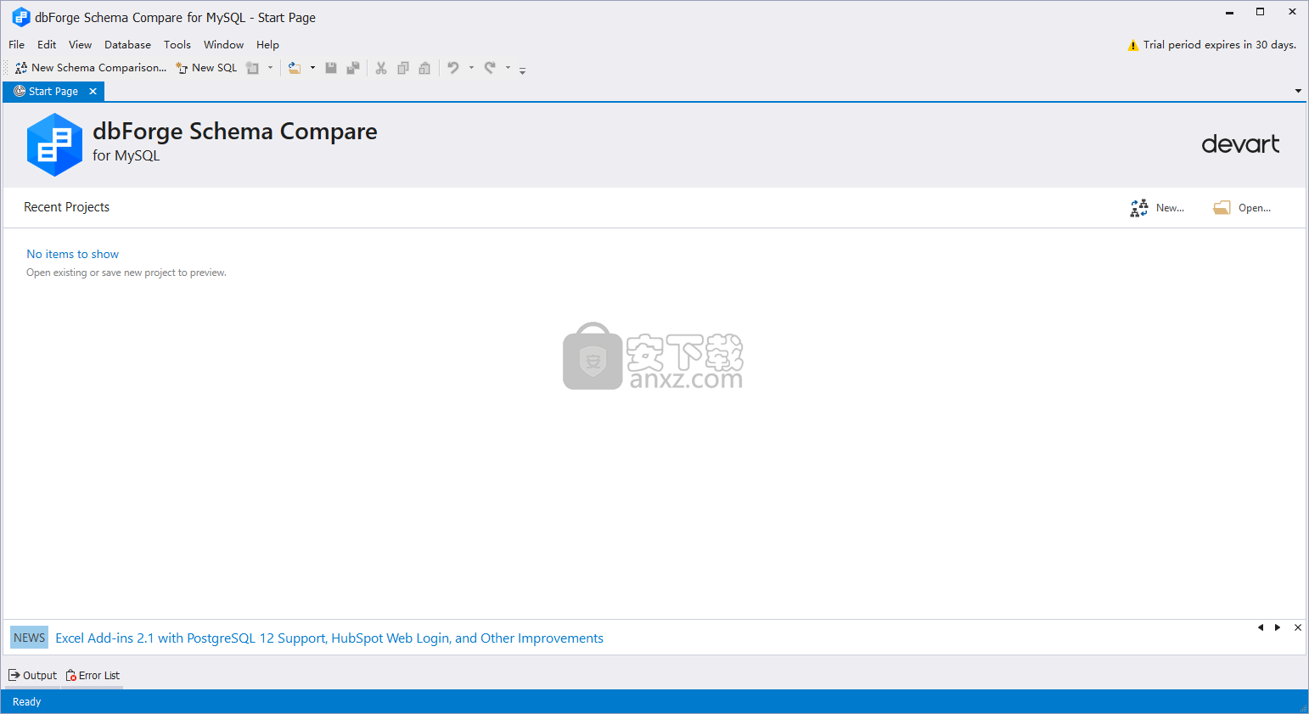Screen dimensions: 1309x714
Task: Maximize the dbForge window
Action: [x=1261, y=12]
